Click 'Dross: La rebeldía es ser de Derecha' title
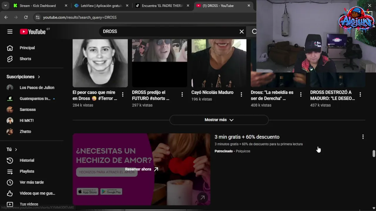This screenshot has height=211, width=376. coord(272,95)
